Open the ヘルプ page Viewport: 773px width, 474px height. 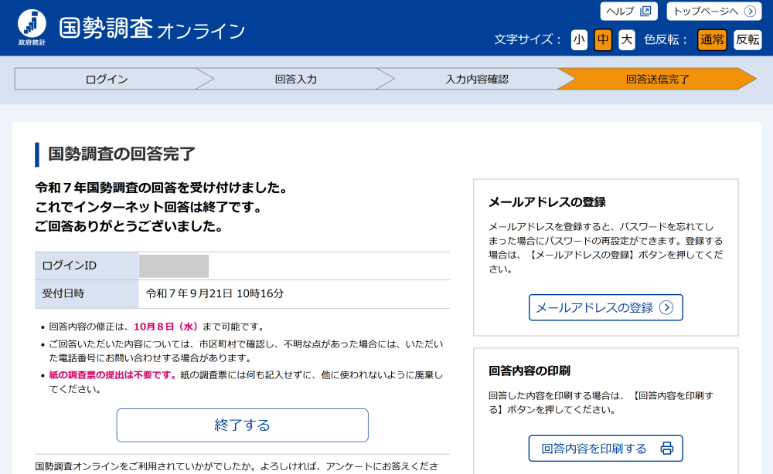(628, 12)
